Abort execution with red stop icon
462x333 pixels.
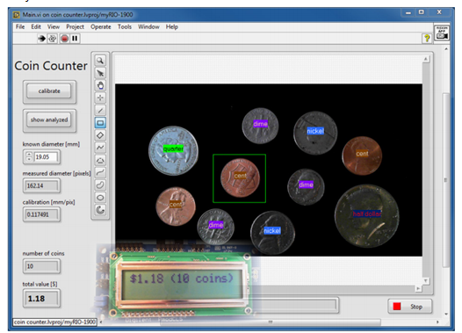[x=64, y=39]
